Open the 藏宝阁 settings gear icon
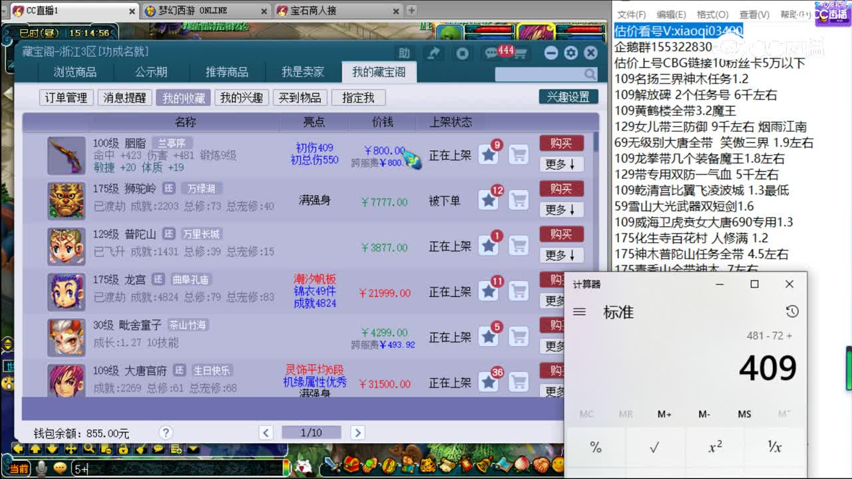This screenshot has height=479, width=852. 571,53
